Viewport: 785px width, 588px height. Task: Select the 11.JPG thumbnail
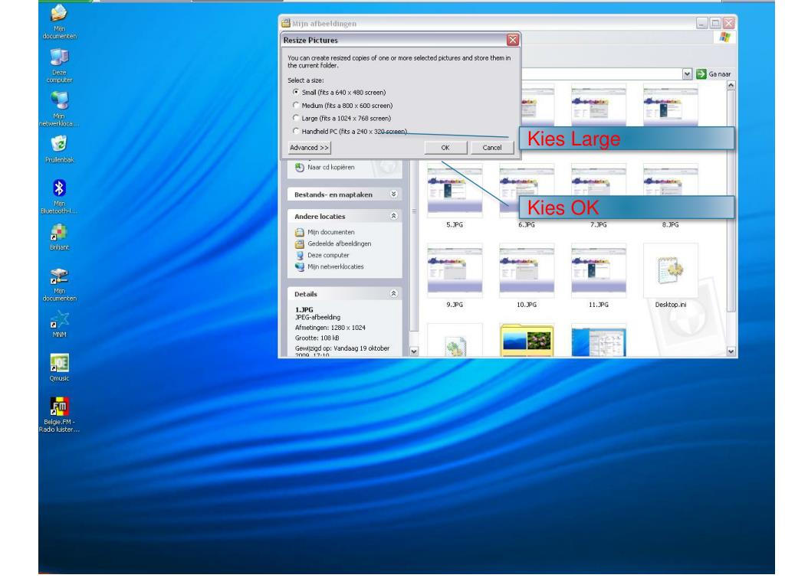point(598,270)
